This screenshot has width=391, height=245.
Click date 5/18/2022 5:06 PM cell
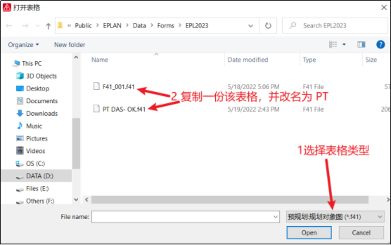[x=253, y=87]
